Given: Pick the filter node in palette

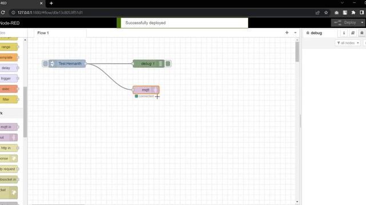Looking at the screenshot, I should click(9, 99).
